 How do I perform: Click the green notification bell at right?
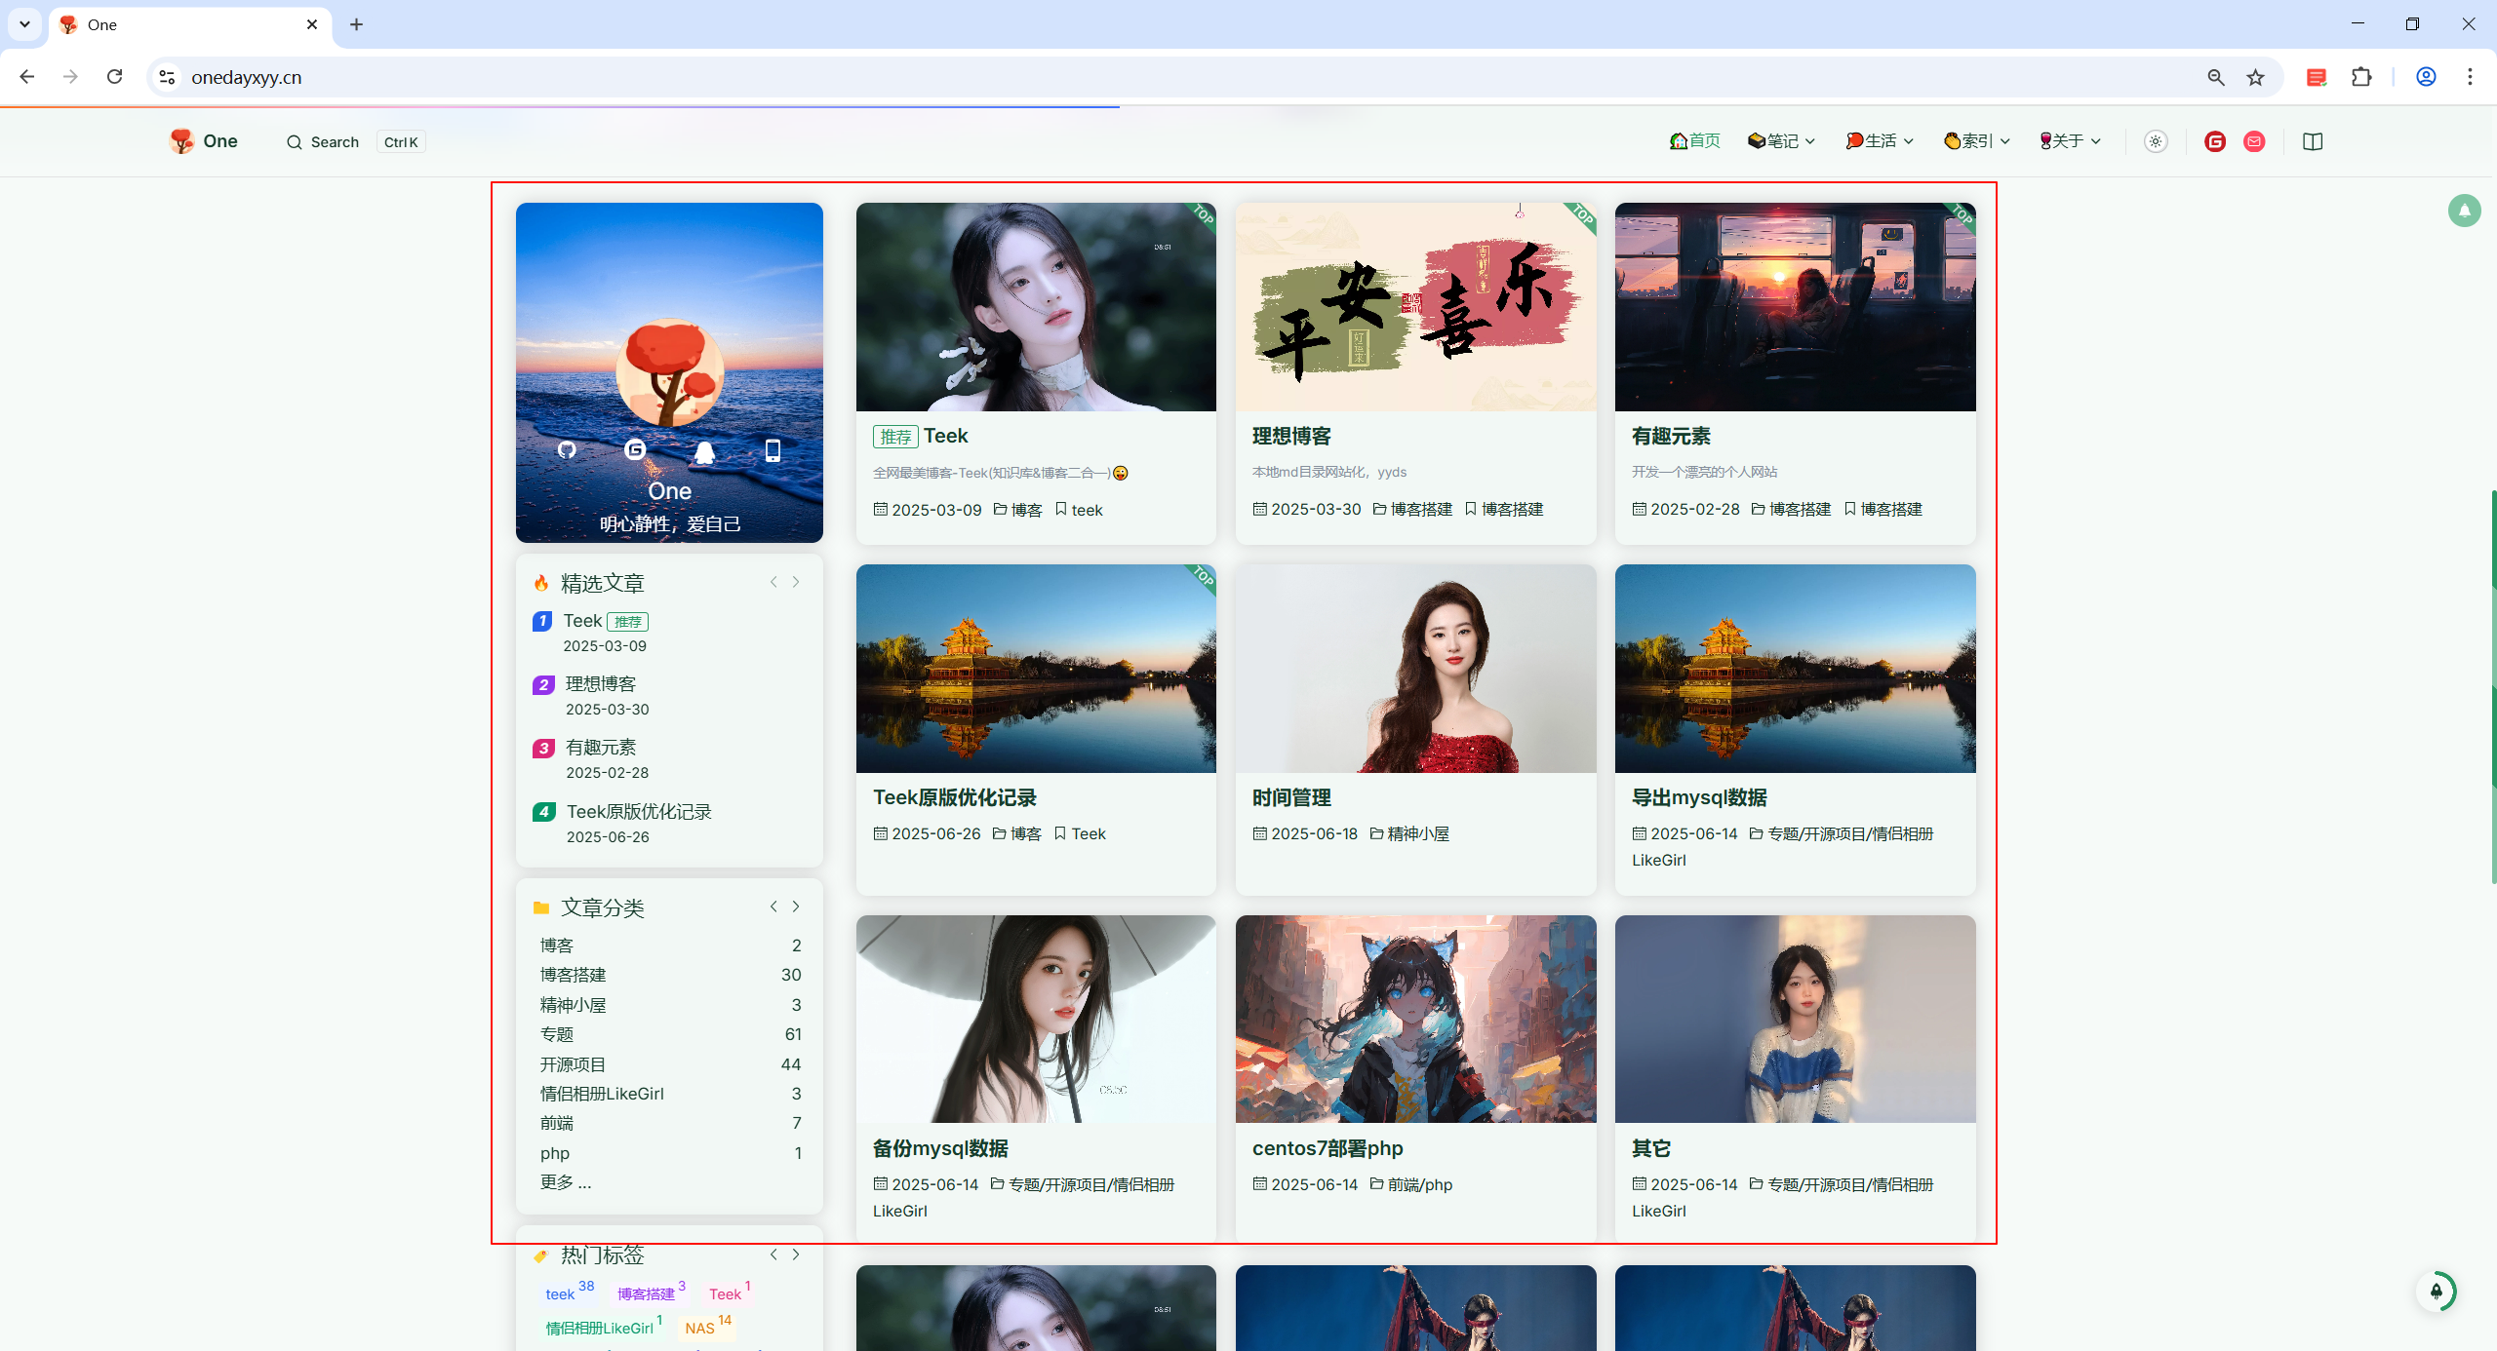(x=2464, y=210)
